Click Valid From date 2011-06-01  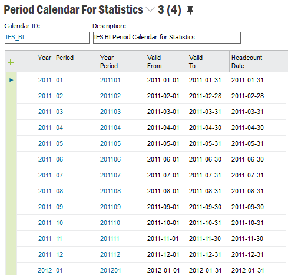pyautogui.click(x=163, y=159)
